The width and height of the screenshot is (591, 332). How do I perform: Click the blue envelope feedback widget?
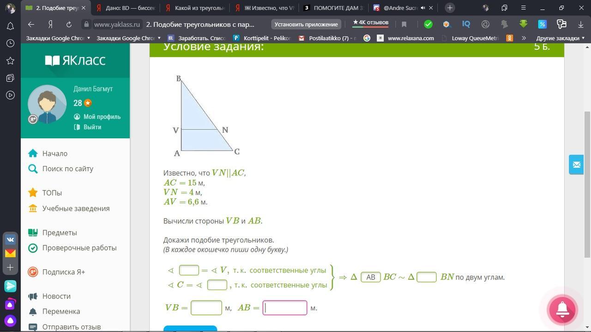tap(576, 165)
